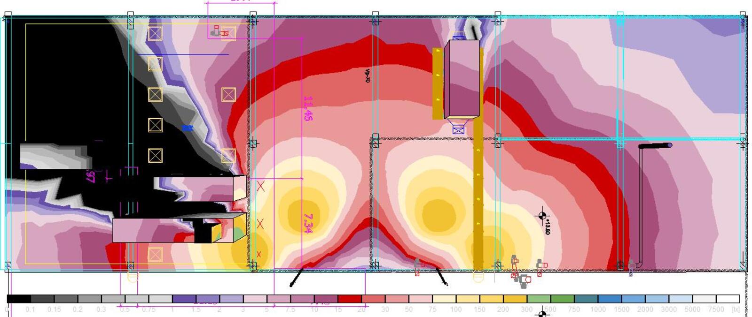752x317 pixels.
Task: Select the long vertical yellow strip
Action: tap(478, 197)
